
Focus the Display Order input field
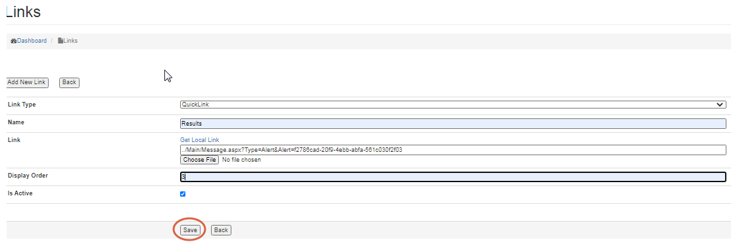[x=453, y=177]
